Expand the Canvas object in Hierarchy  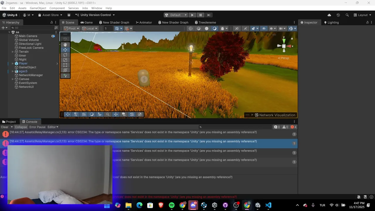(x=13, y=79)
